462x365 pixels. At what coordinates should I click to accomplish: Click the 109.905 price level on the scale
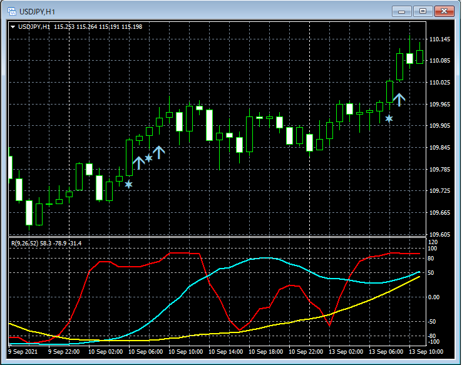[439, 126]
